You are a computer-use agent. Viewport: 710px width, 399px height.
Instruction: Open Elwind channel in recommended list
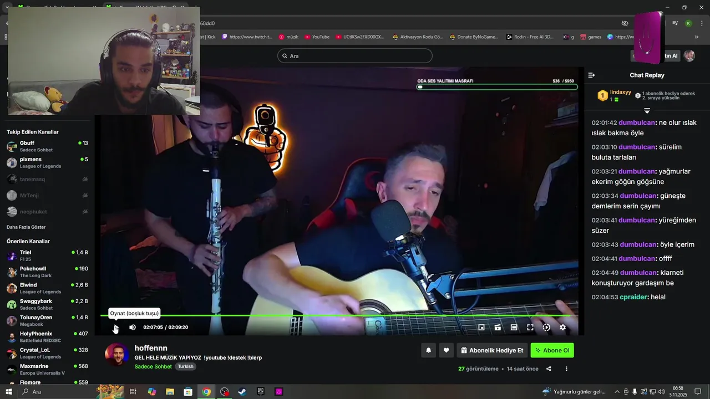coord(47,288)
